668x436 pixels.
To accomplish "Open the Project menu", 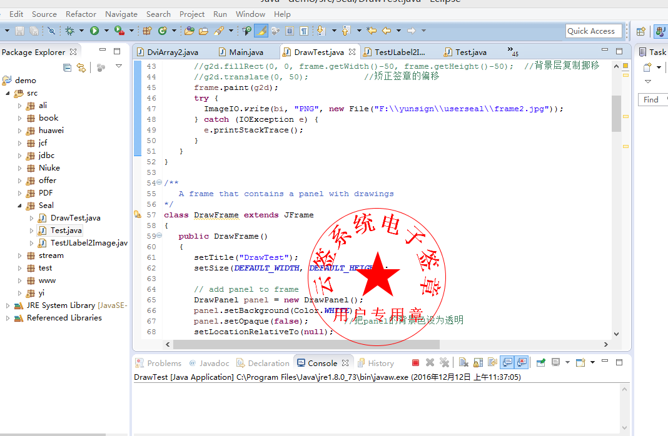I will click(192, 14).
